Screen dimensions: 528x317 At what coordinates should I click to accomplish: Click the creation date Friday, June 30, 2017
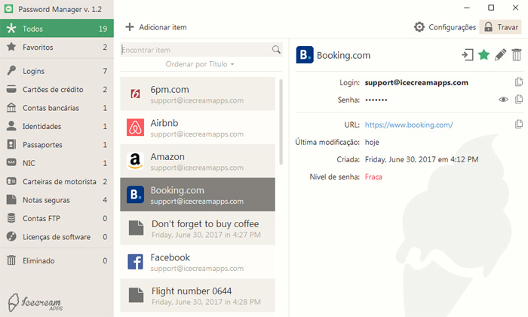[x=422, y=159]
